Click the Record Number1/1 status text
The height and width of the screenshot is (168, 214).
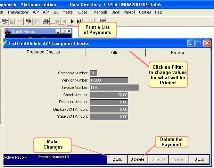53,157
